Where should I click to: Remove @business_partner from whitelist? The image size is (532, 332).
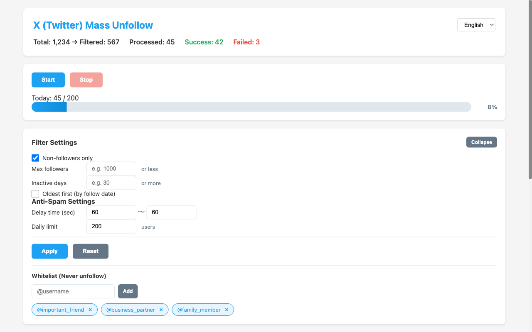(161, 310)
